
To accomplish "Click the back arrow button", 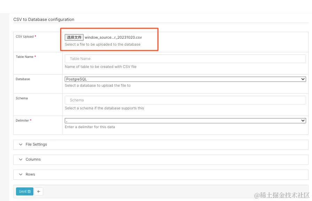I will click(x=39, y=192).
